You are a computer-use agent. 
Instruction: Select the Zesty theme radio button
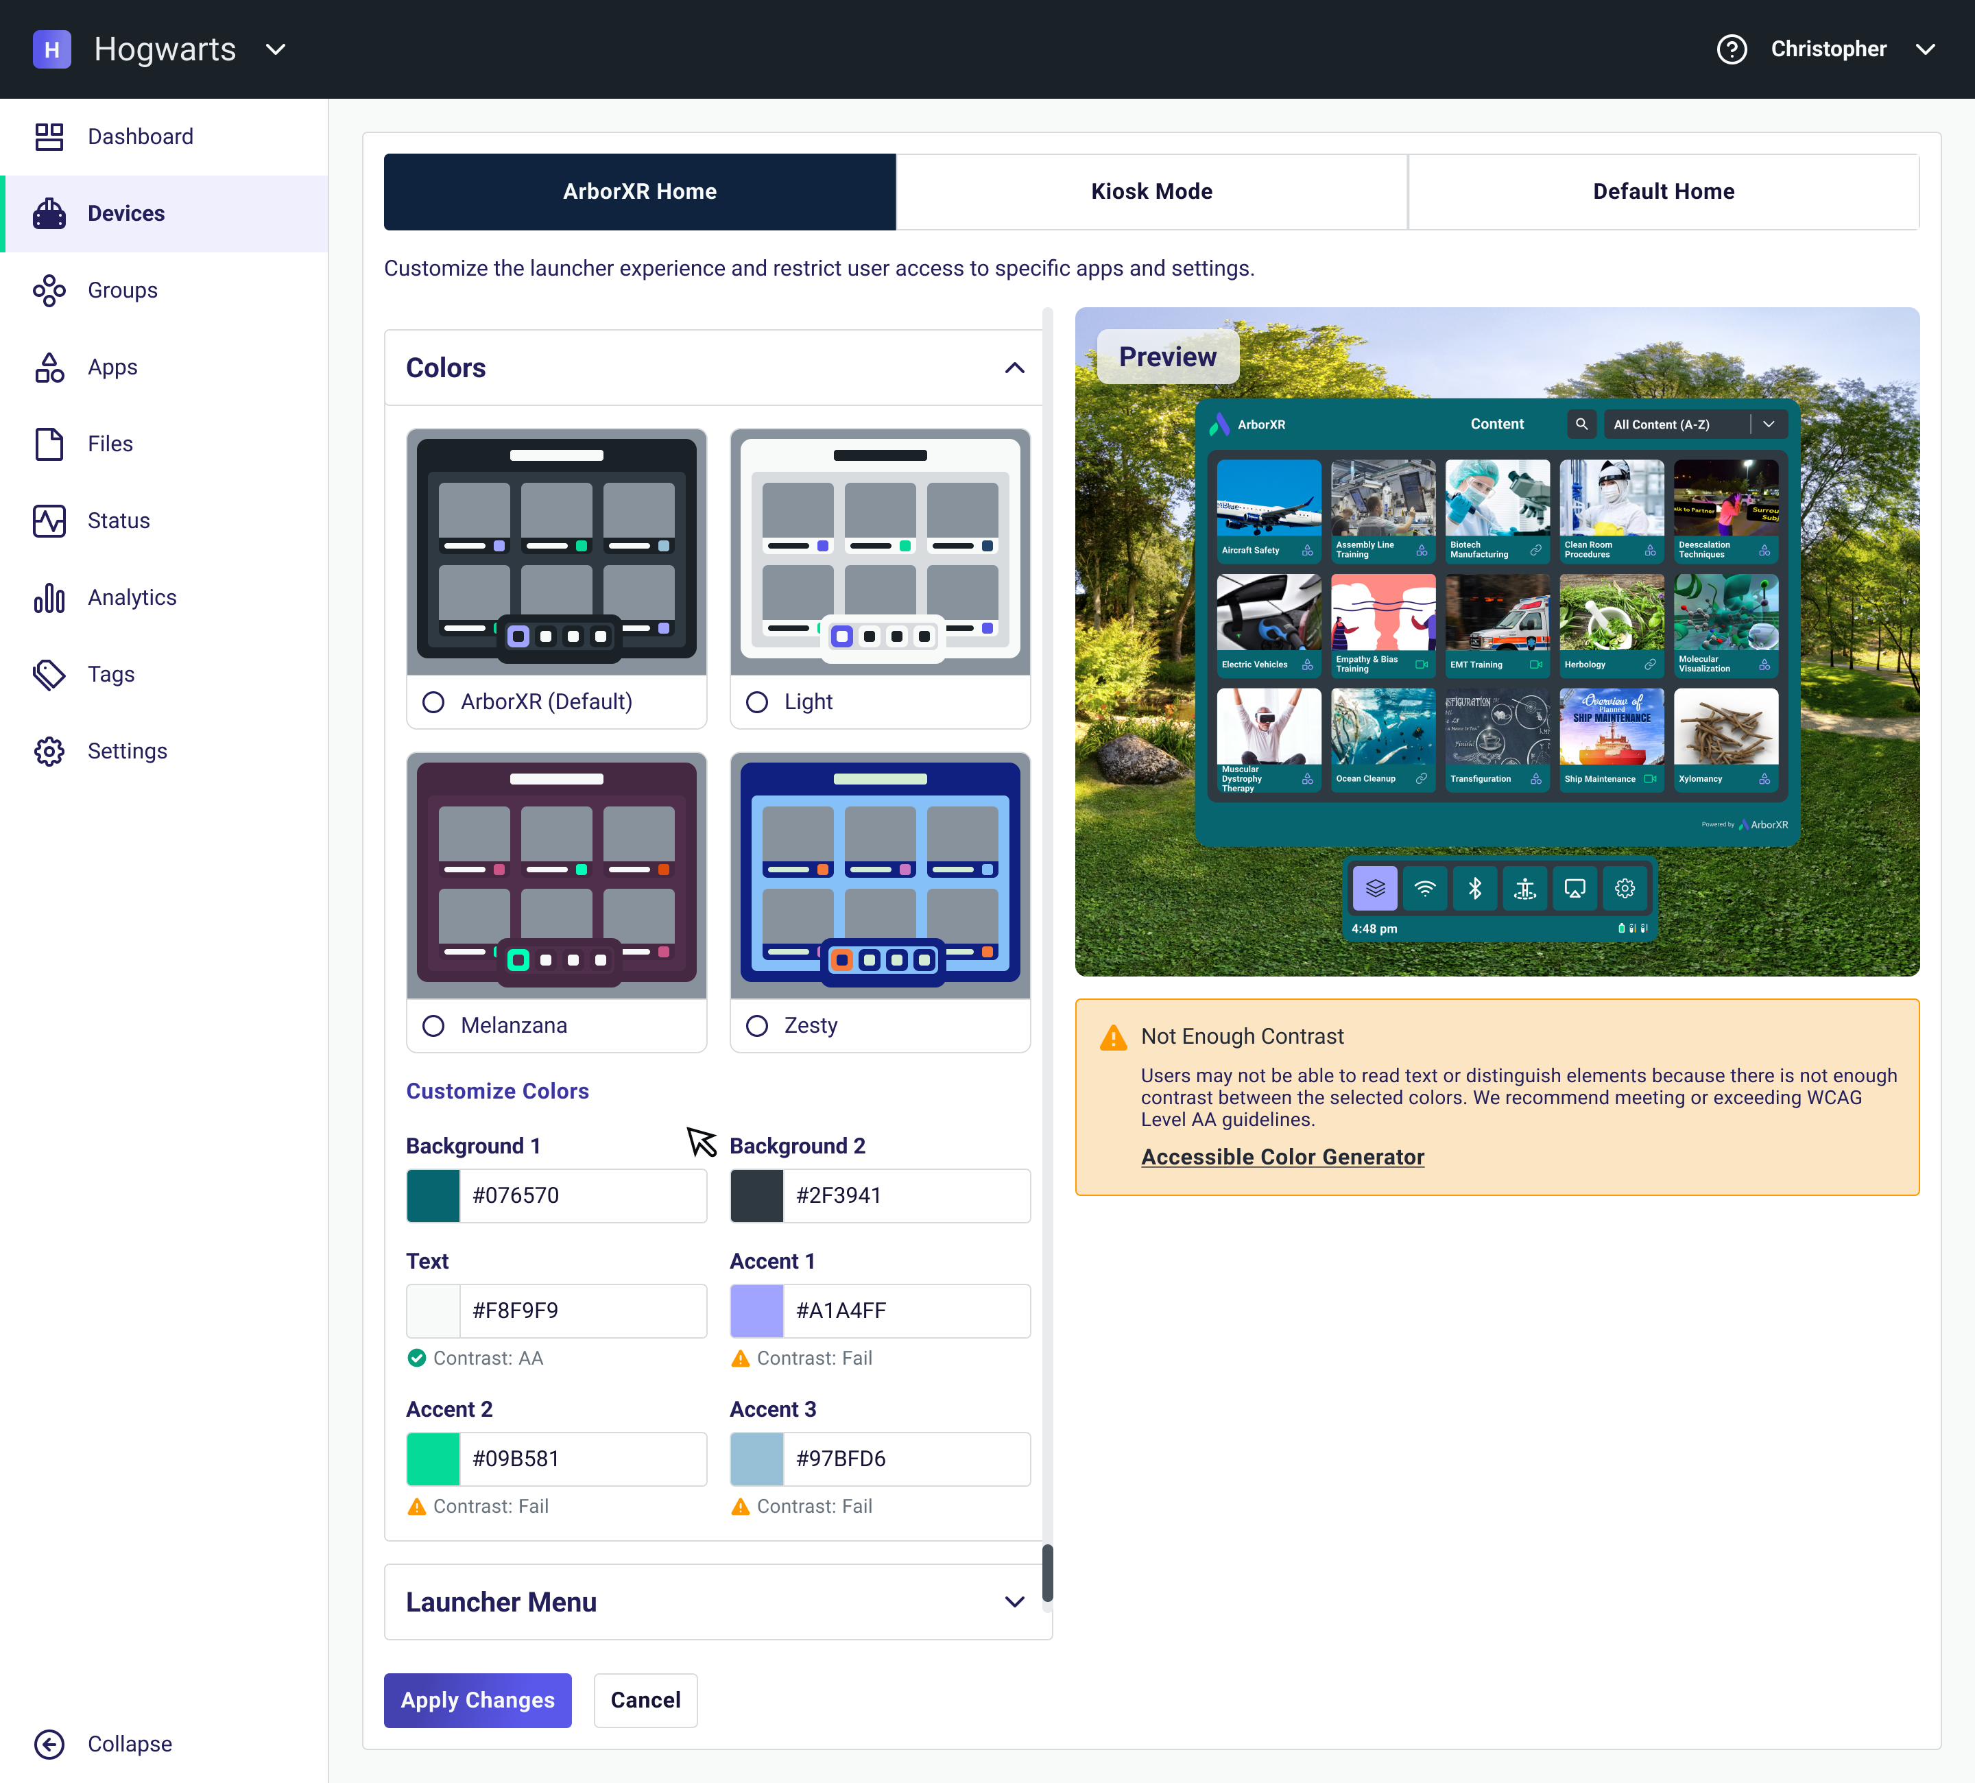point(756,1026)
